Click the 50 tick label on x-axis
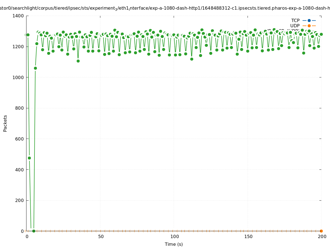The width and height of the screenshot is (330, 248). point(101,237)
